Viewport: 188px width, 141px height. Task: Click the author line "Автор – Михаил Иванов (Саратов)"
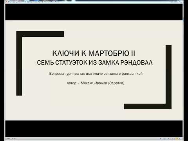[x=96, y=83]
